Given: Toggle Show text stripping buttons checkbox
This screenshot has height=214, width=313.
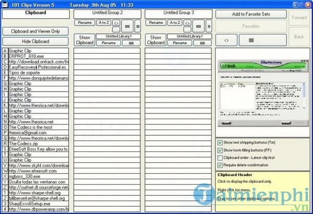Looking at the screenshot, I should click(220, 142).
